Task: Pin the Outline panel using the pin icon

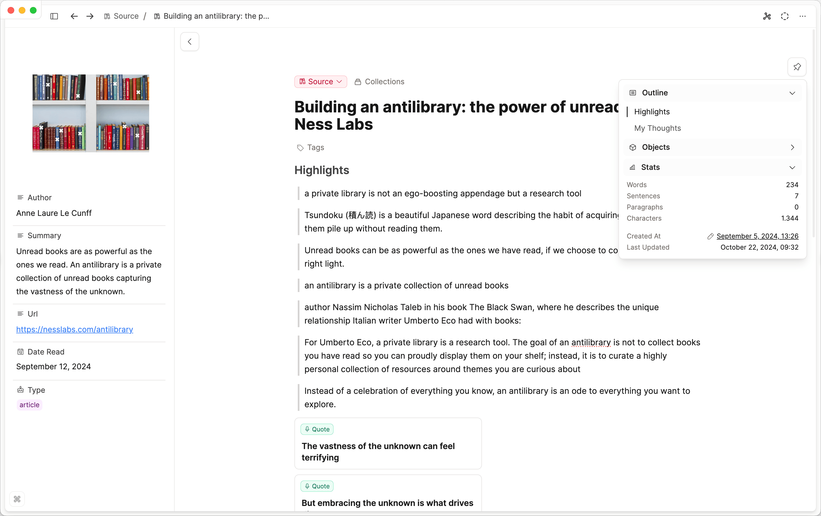Action: coord(797,67)
